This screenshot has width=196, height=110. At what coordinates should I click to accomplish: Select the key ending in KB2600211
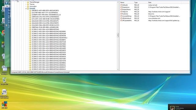49,65
